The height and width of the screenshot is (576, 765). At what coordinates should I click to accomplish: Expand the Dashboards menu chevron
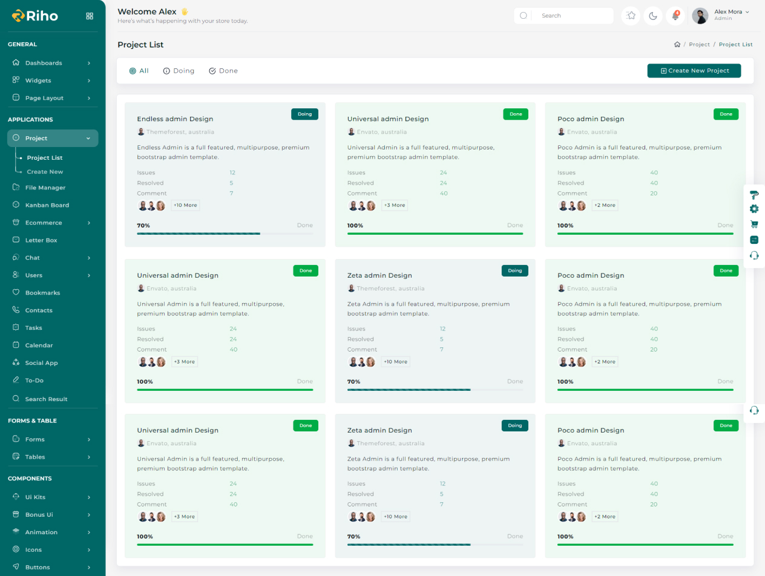pos(89,63)
